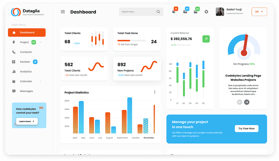Open notifications bell icon

[174, 12]
